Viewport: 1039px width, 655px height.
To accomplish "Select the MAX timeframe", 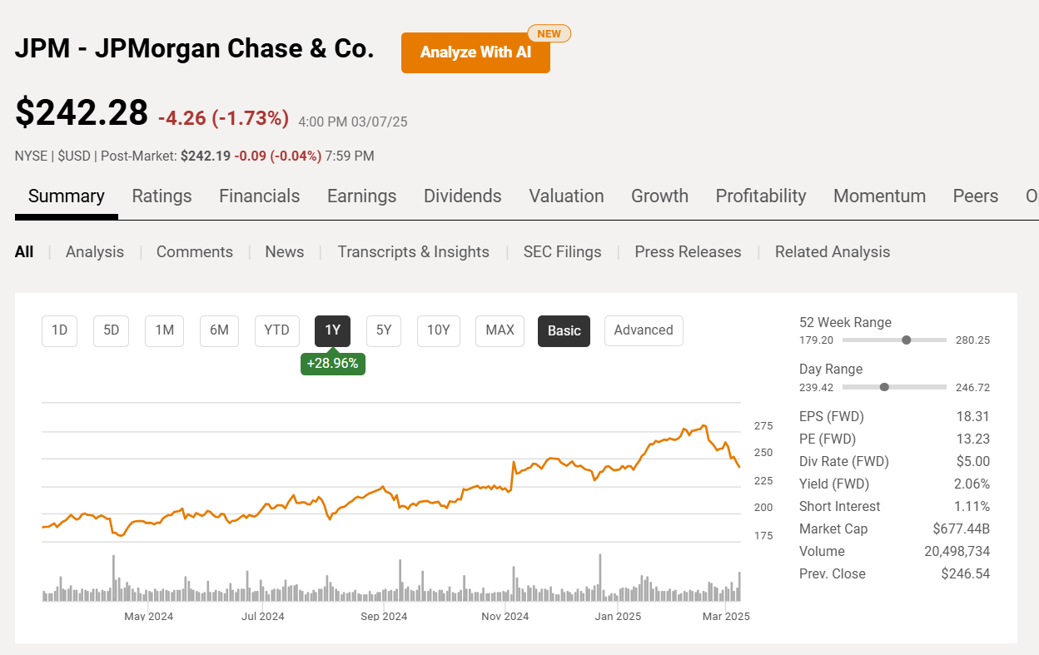I will pyautogui.click(x=500, y=330).
